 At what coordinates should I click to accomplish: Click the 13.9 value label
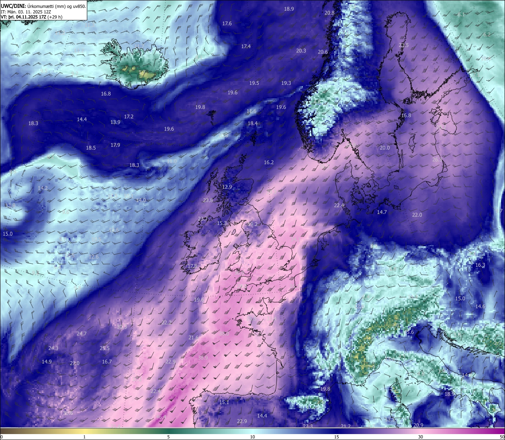[x=115, y=122]
